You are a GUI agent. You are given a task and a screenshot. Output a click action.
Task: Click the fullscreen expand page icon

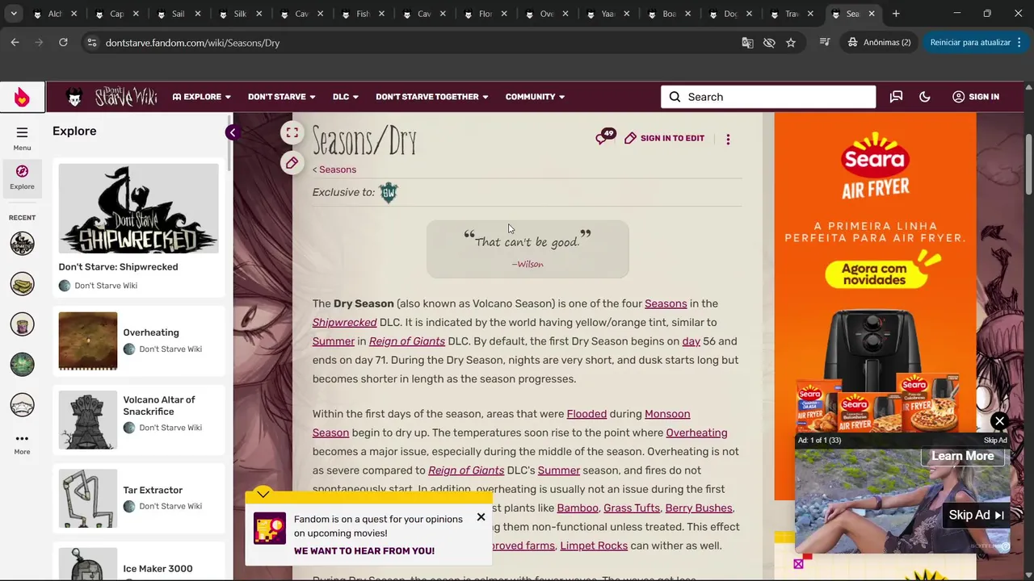[x=292, y=133]
